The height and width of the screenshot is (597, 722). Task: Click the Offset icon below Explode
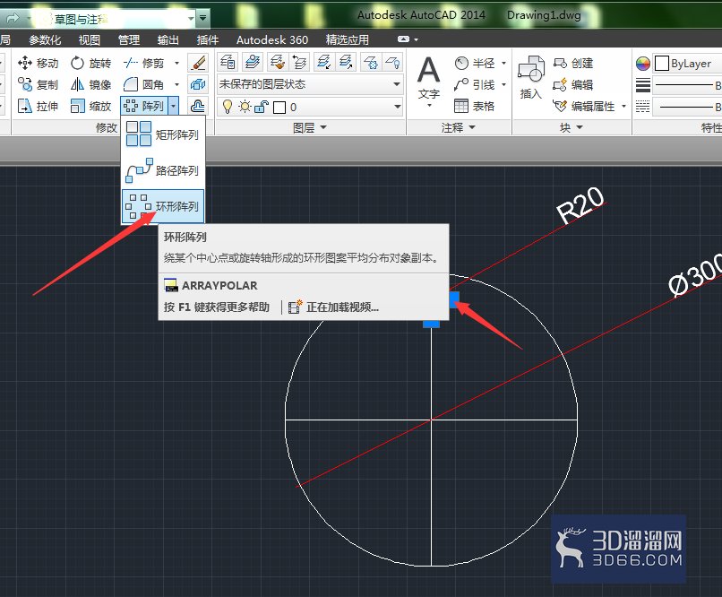coord(198,106)
